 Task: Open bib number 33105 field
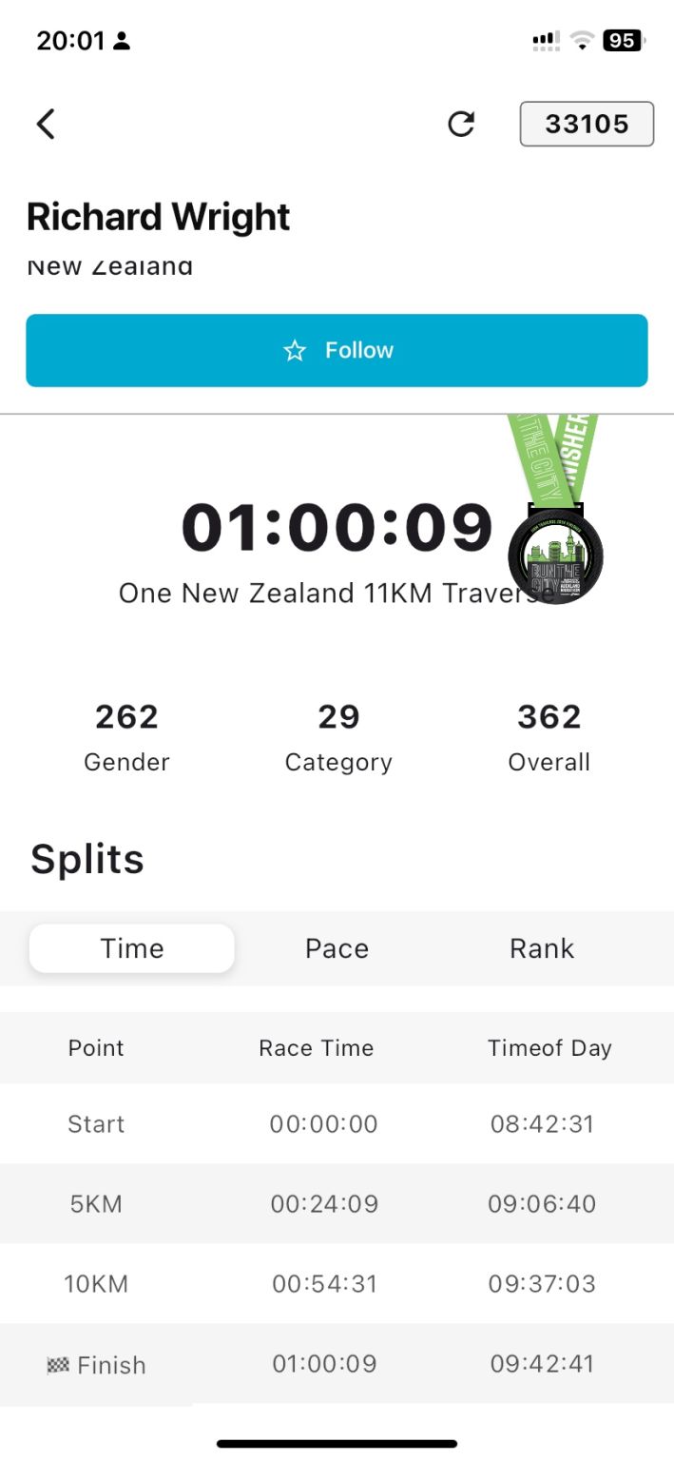[x=587, y=124]
